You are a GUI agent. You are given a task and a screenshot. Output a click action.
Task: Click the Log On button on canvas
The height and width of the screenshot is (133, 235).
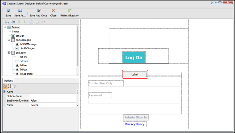134,57
